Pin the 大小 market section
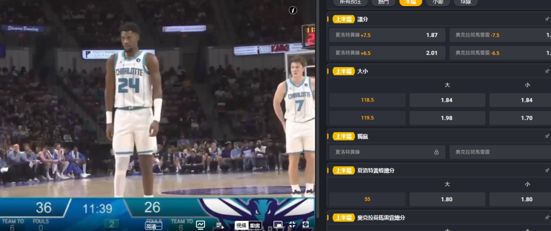The image size is (551, 231). coord(547,71)
